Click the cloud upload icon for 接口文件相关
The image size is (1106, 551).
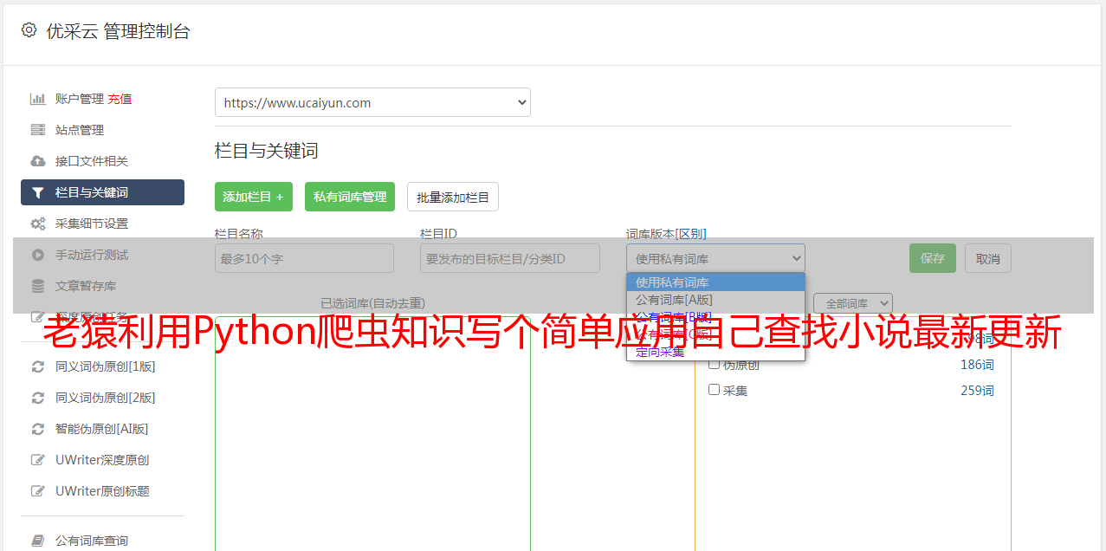pyautogui.click(x=38, y=161)
